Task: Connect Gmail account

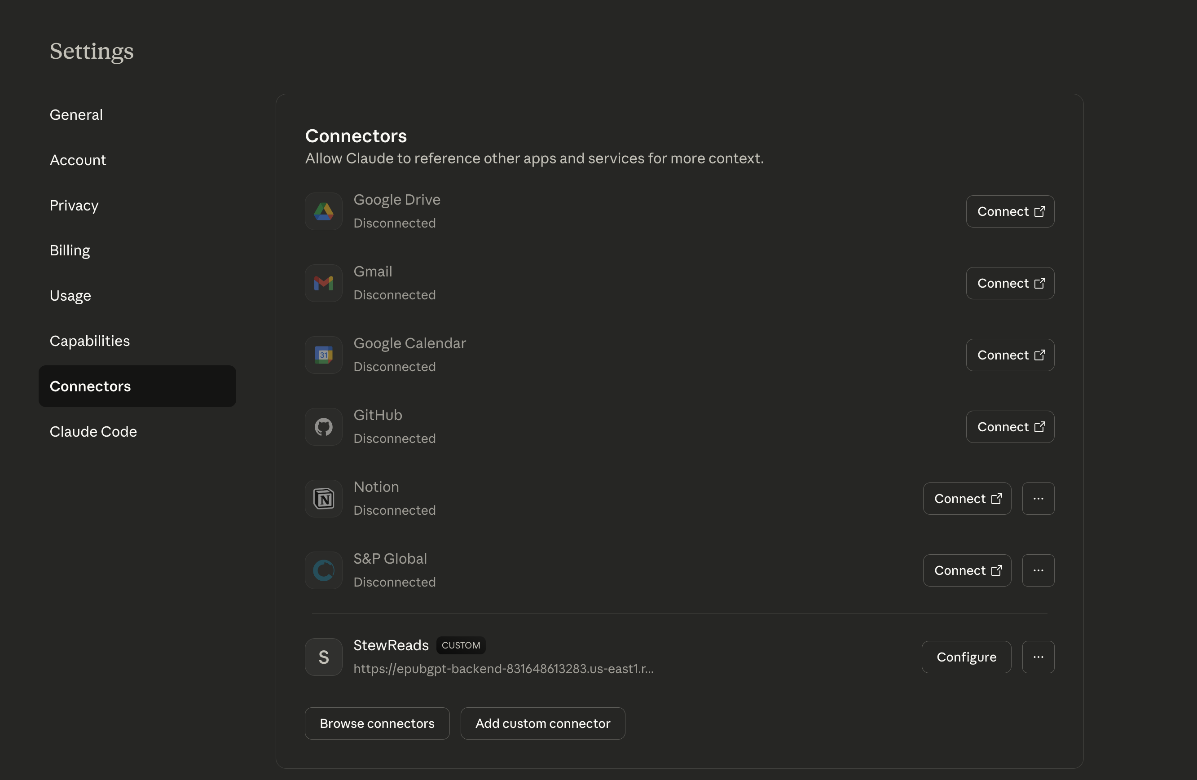Action: point(1010,284)
